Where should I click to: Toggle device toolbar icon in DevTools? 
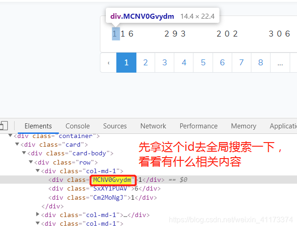pyautogui.click(x=3, y=126)
